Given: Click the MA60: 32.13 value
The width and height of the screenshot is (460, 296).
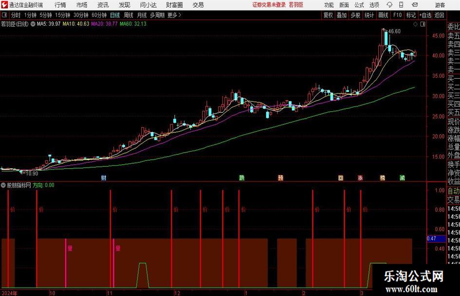Looking at the screenshot, I should [133, 24].
